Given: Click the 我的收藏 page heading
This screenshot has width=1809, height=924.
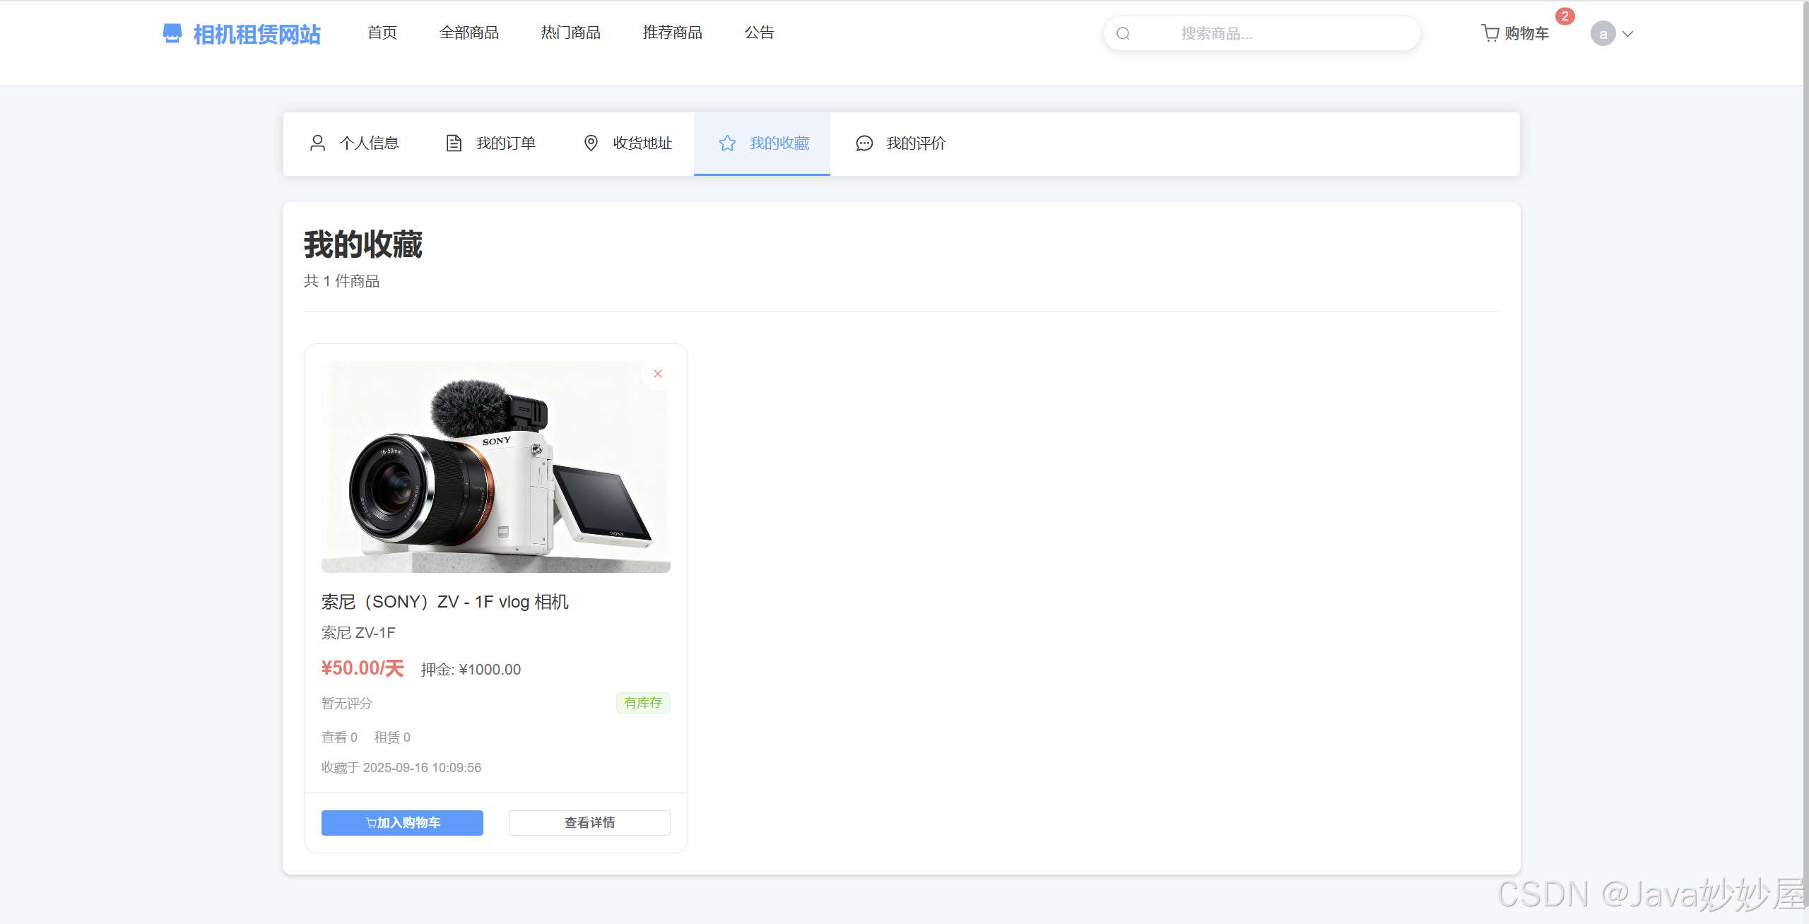Looking at the screenshot, I should (363, 245).
